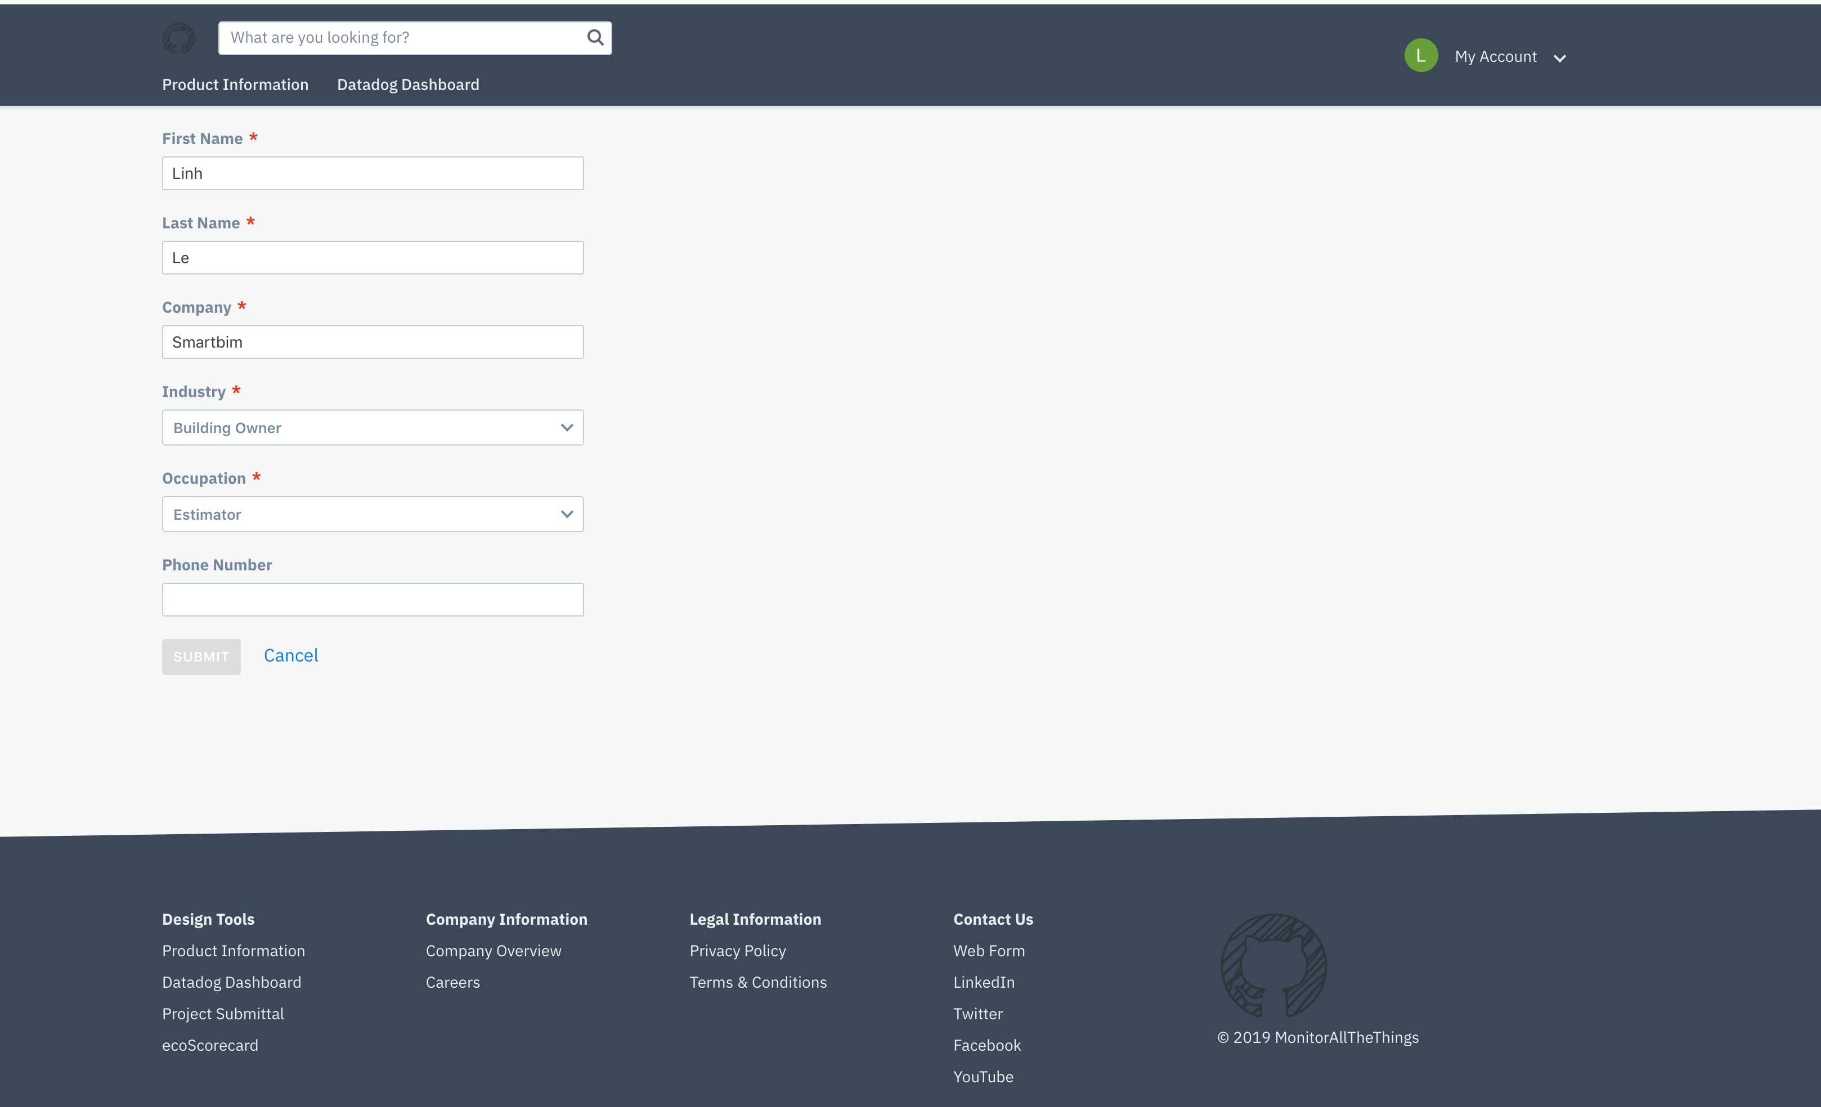Click the Phone Number label
This screenshot has width=1821, height=1107.
click(217, 565)
